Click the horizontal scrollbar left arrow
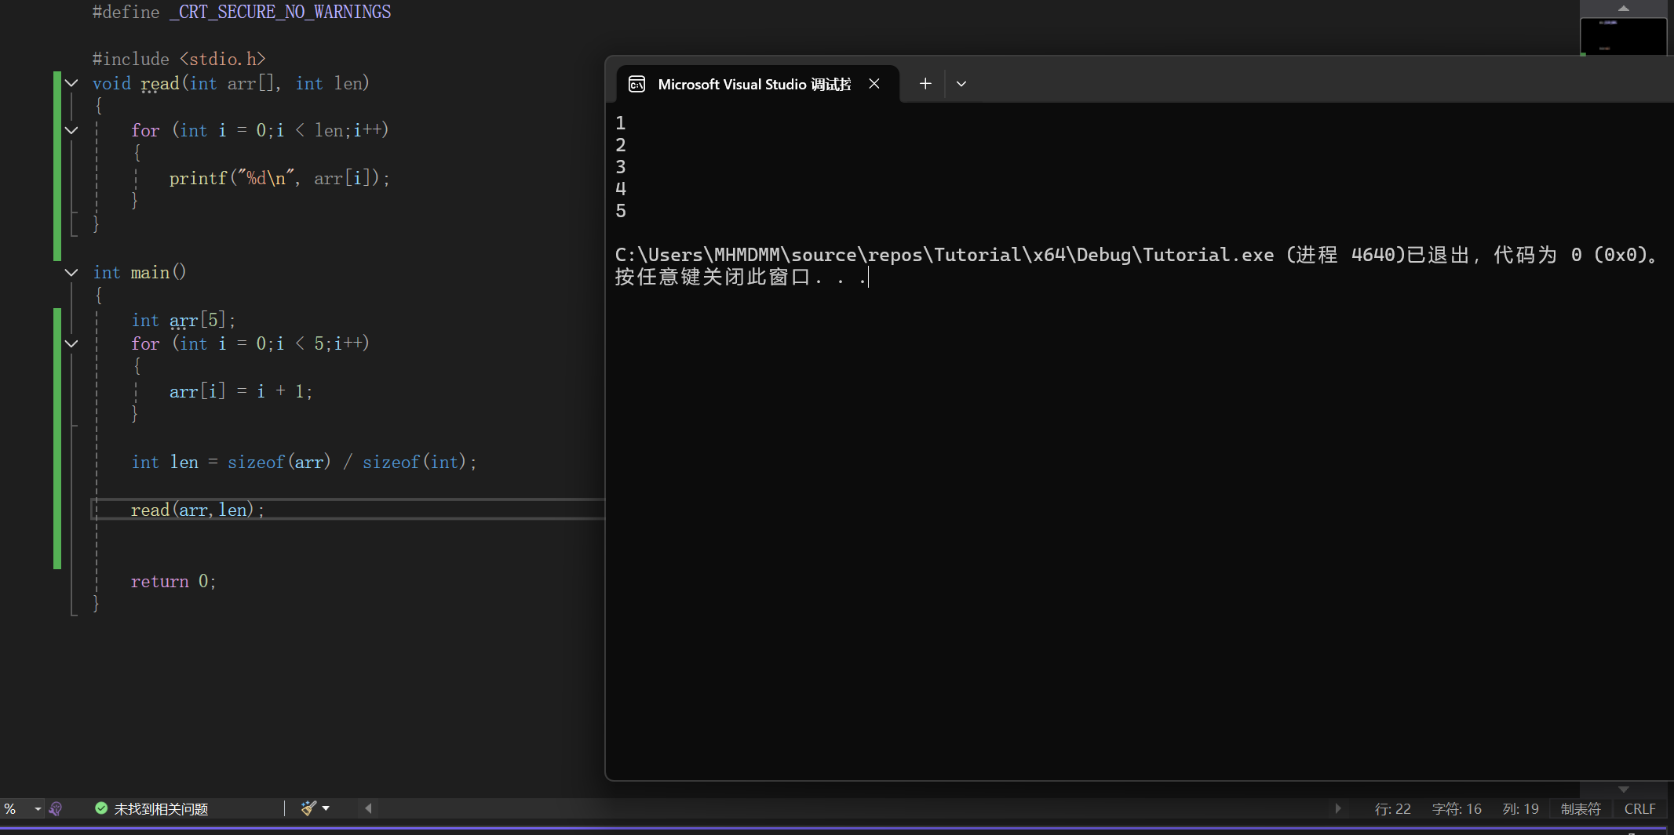The width and height of the screenshot is (1674, 835). click(368, 808)
